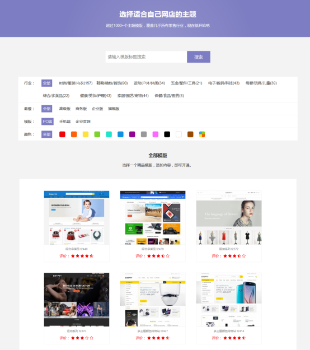Select the PC端 template type
The width and height of the screenshot is (310, 350).
tap(47, 122)
